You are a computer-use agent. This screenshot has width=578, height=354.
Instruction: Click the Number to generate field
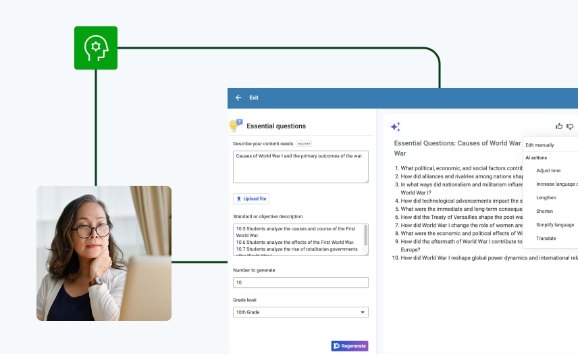pyautogui.click(x=300, y=282)
